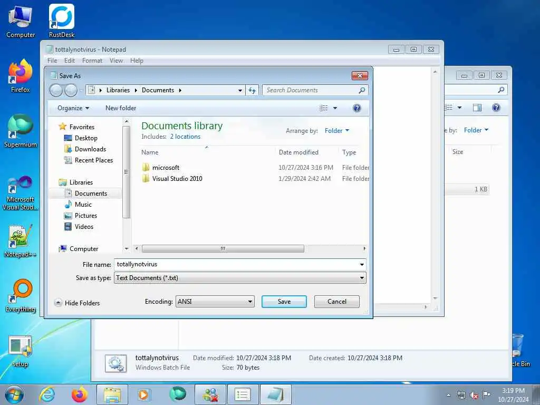Viewport: 540px width, 405px height.
Task: Select the Visual Studio 2010 folder
Action: (177, 179)
